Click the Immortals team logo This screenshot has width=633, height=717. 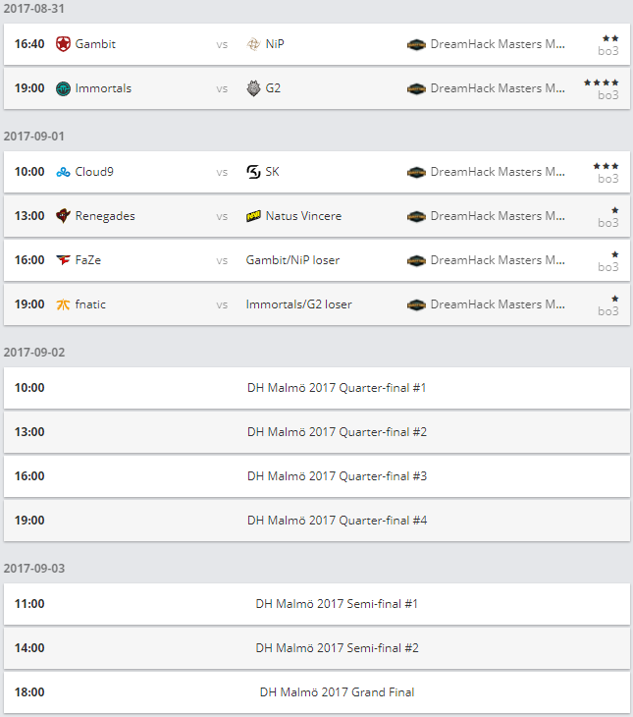pyautogui.click(x=64, y=88)
